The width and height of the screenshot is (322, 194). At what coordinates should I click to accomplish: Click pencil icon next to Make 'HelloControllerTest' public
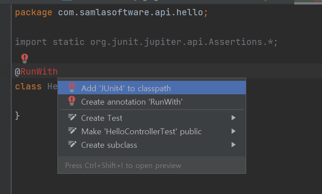coord(72,131)
